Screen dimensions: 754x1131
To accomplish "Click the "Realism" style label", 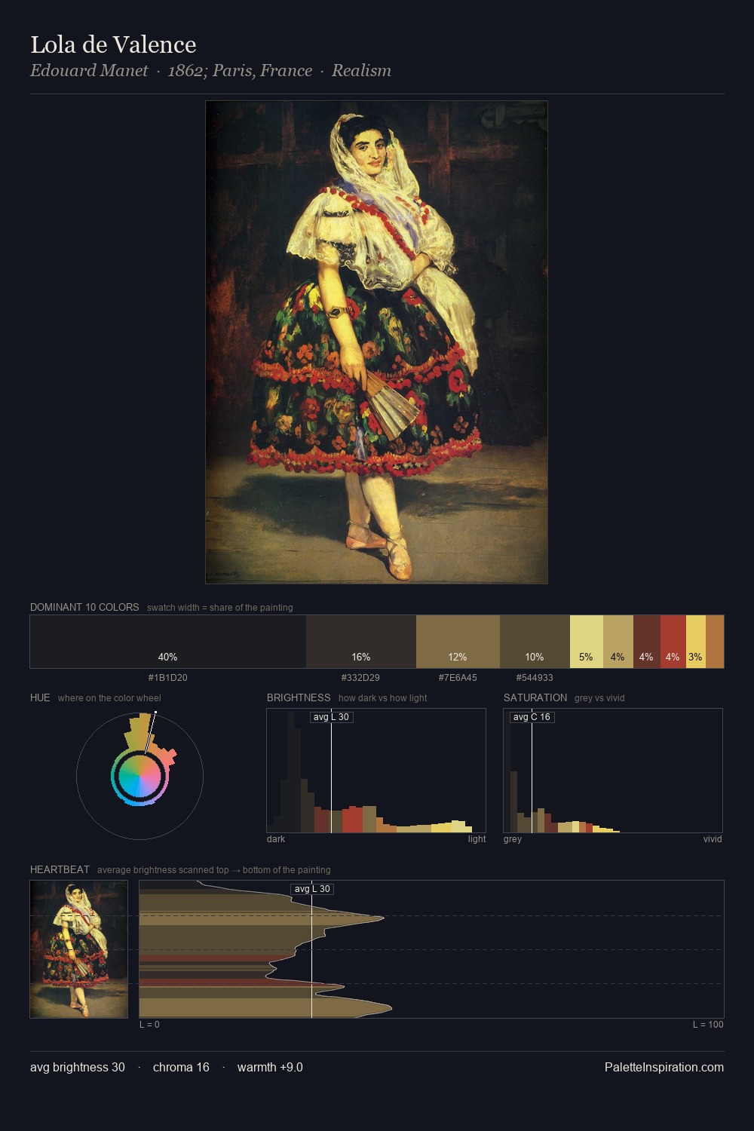I will 361,71.
